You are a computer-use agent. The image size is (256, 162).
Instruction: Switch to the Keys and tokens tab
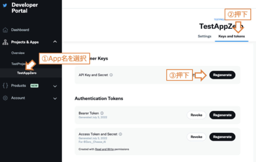coord(231,36)
